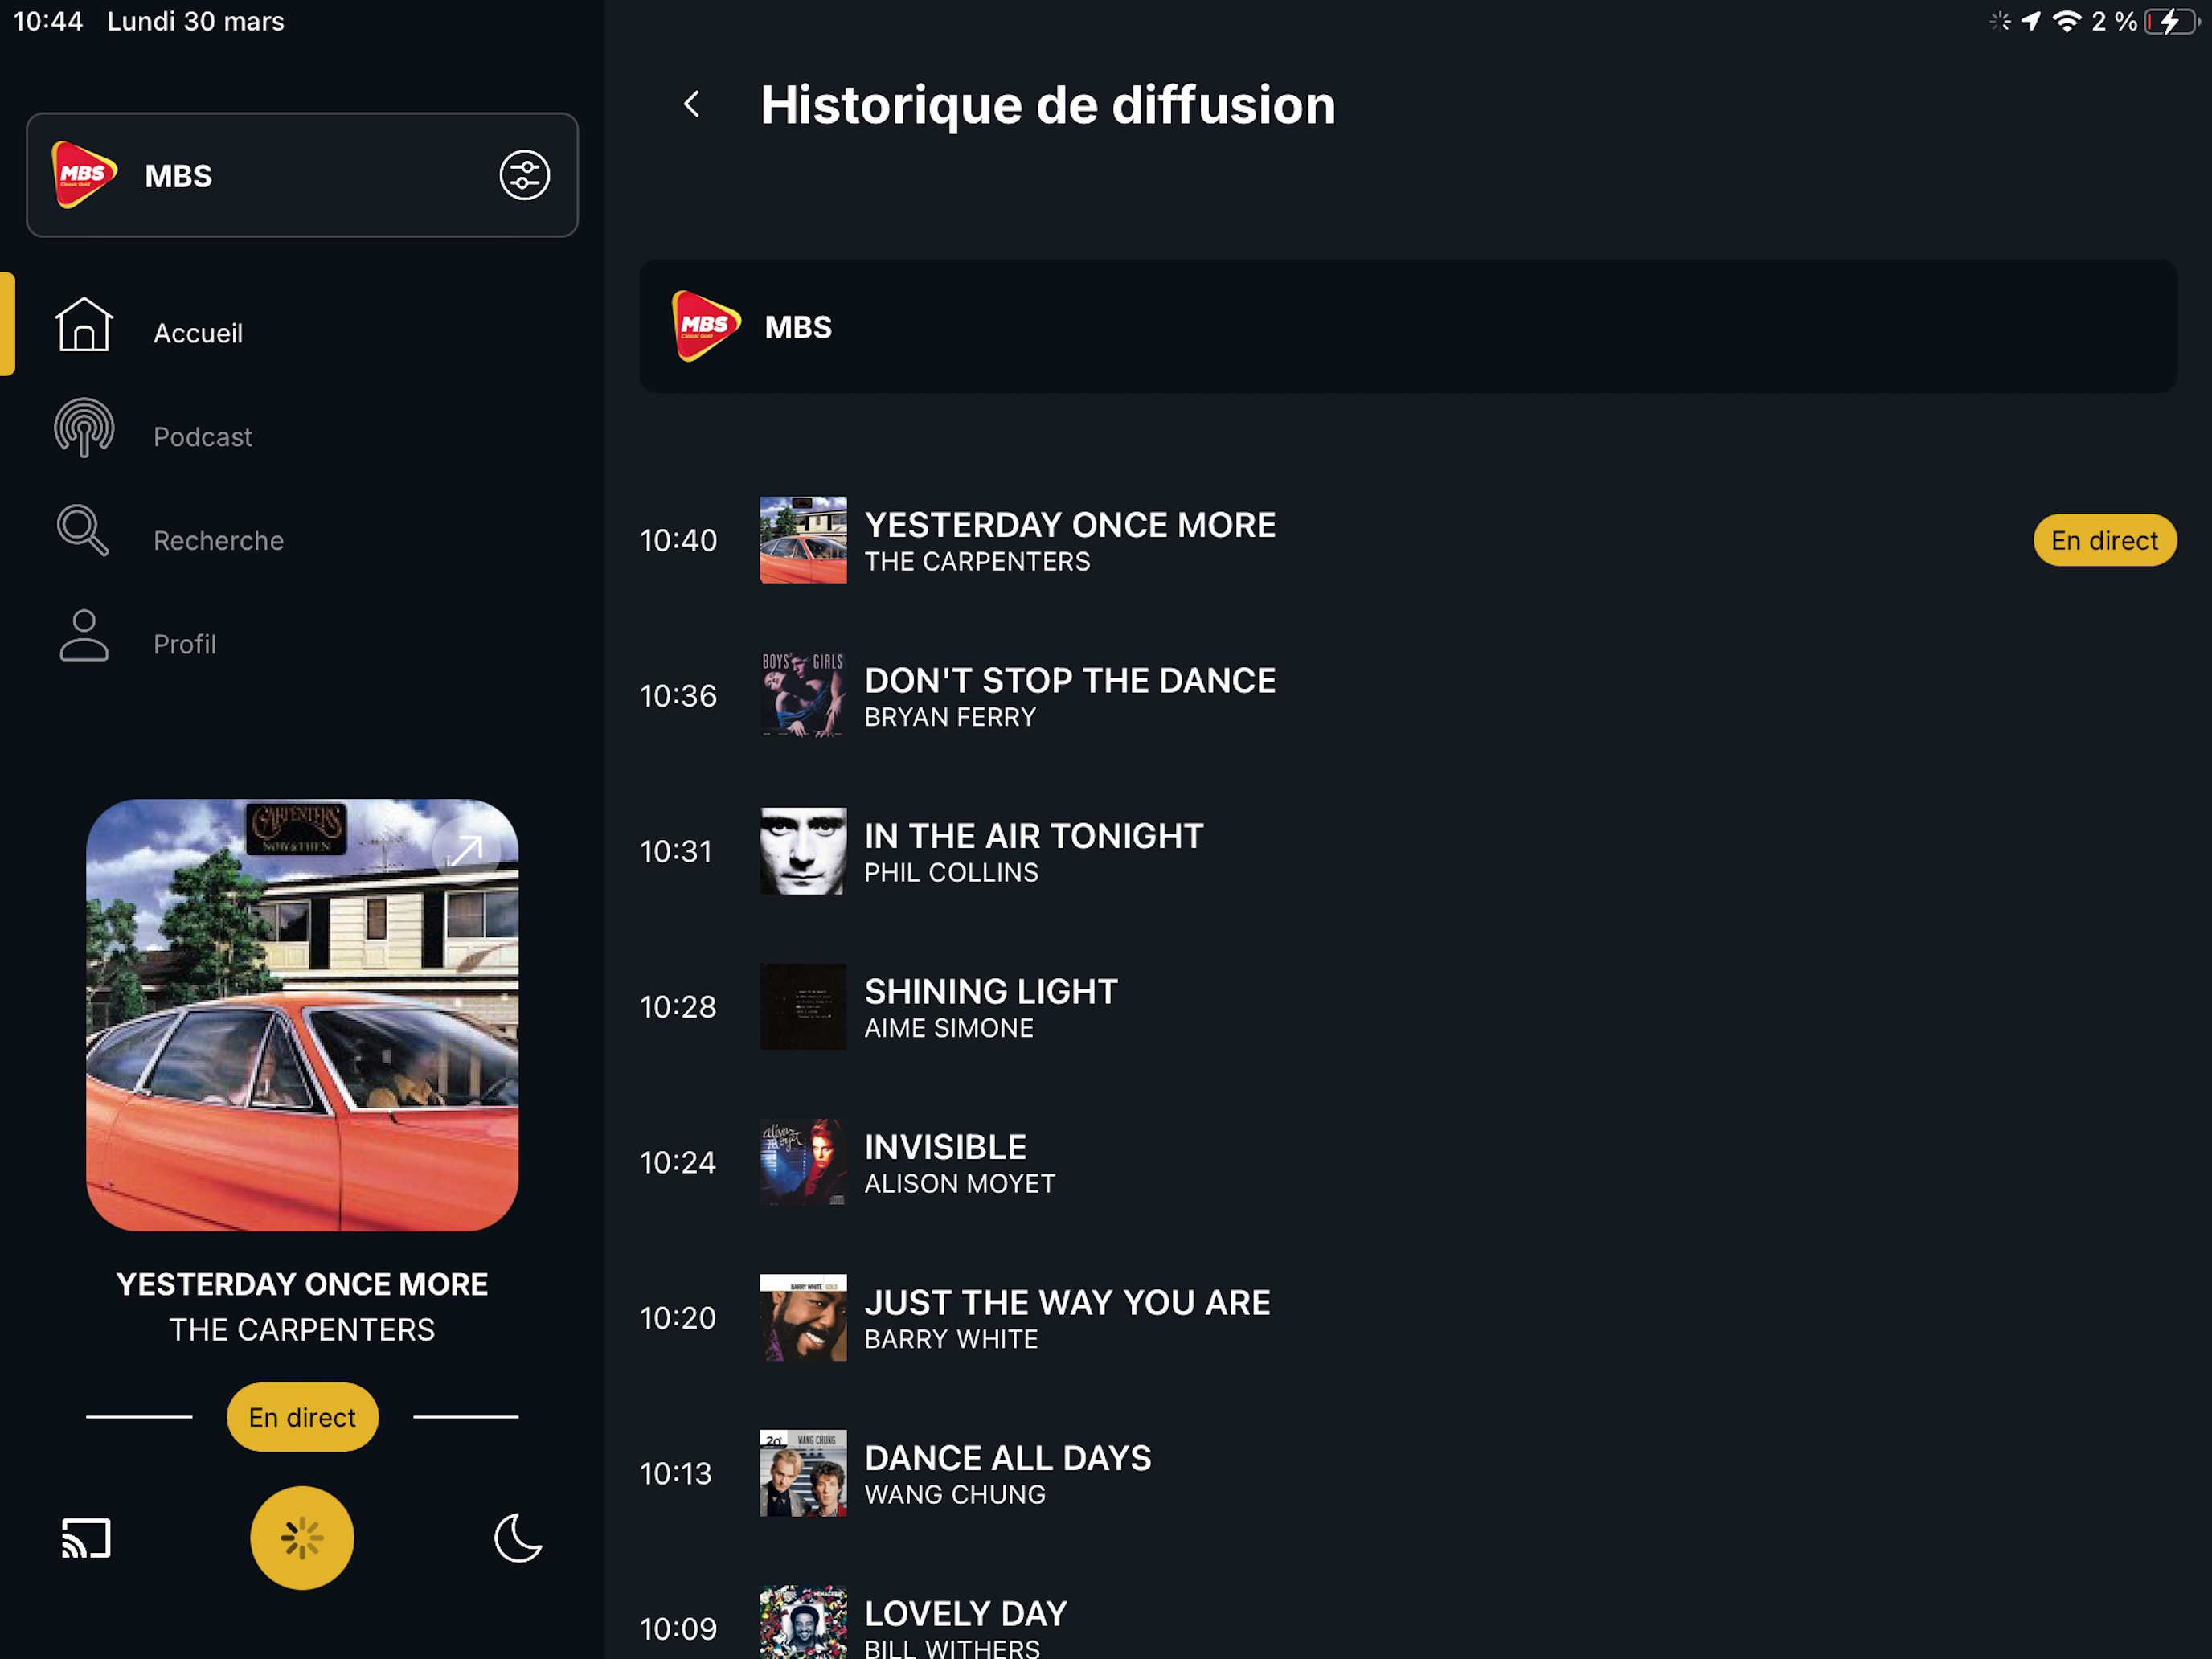Screen dimensions: 2212x1659
Task: Click artist name AIME SIMONE
Action: point(949,1028)
